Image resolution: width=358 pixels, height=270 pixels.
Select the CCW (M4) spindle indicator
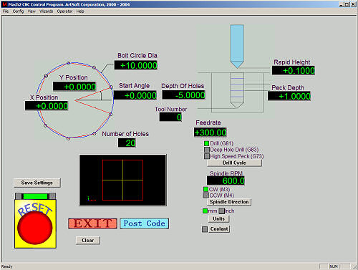point(205,196)
